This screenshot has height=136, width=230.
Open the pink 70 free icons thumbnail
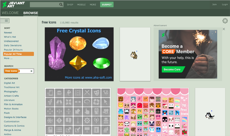[153, 112]
